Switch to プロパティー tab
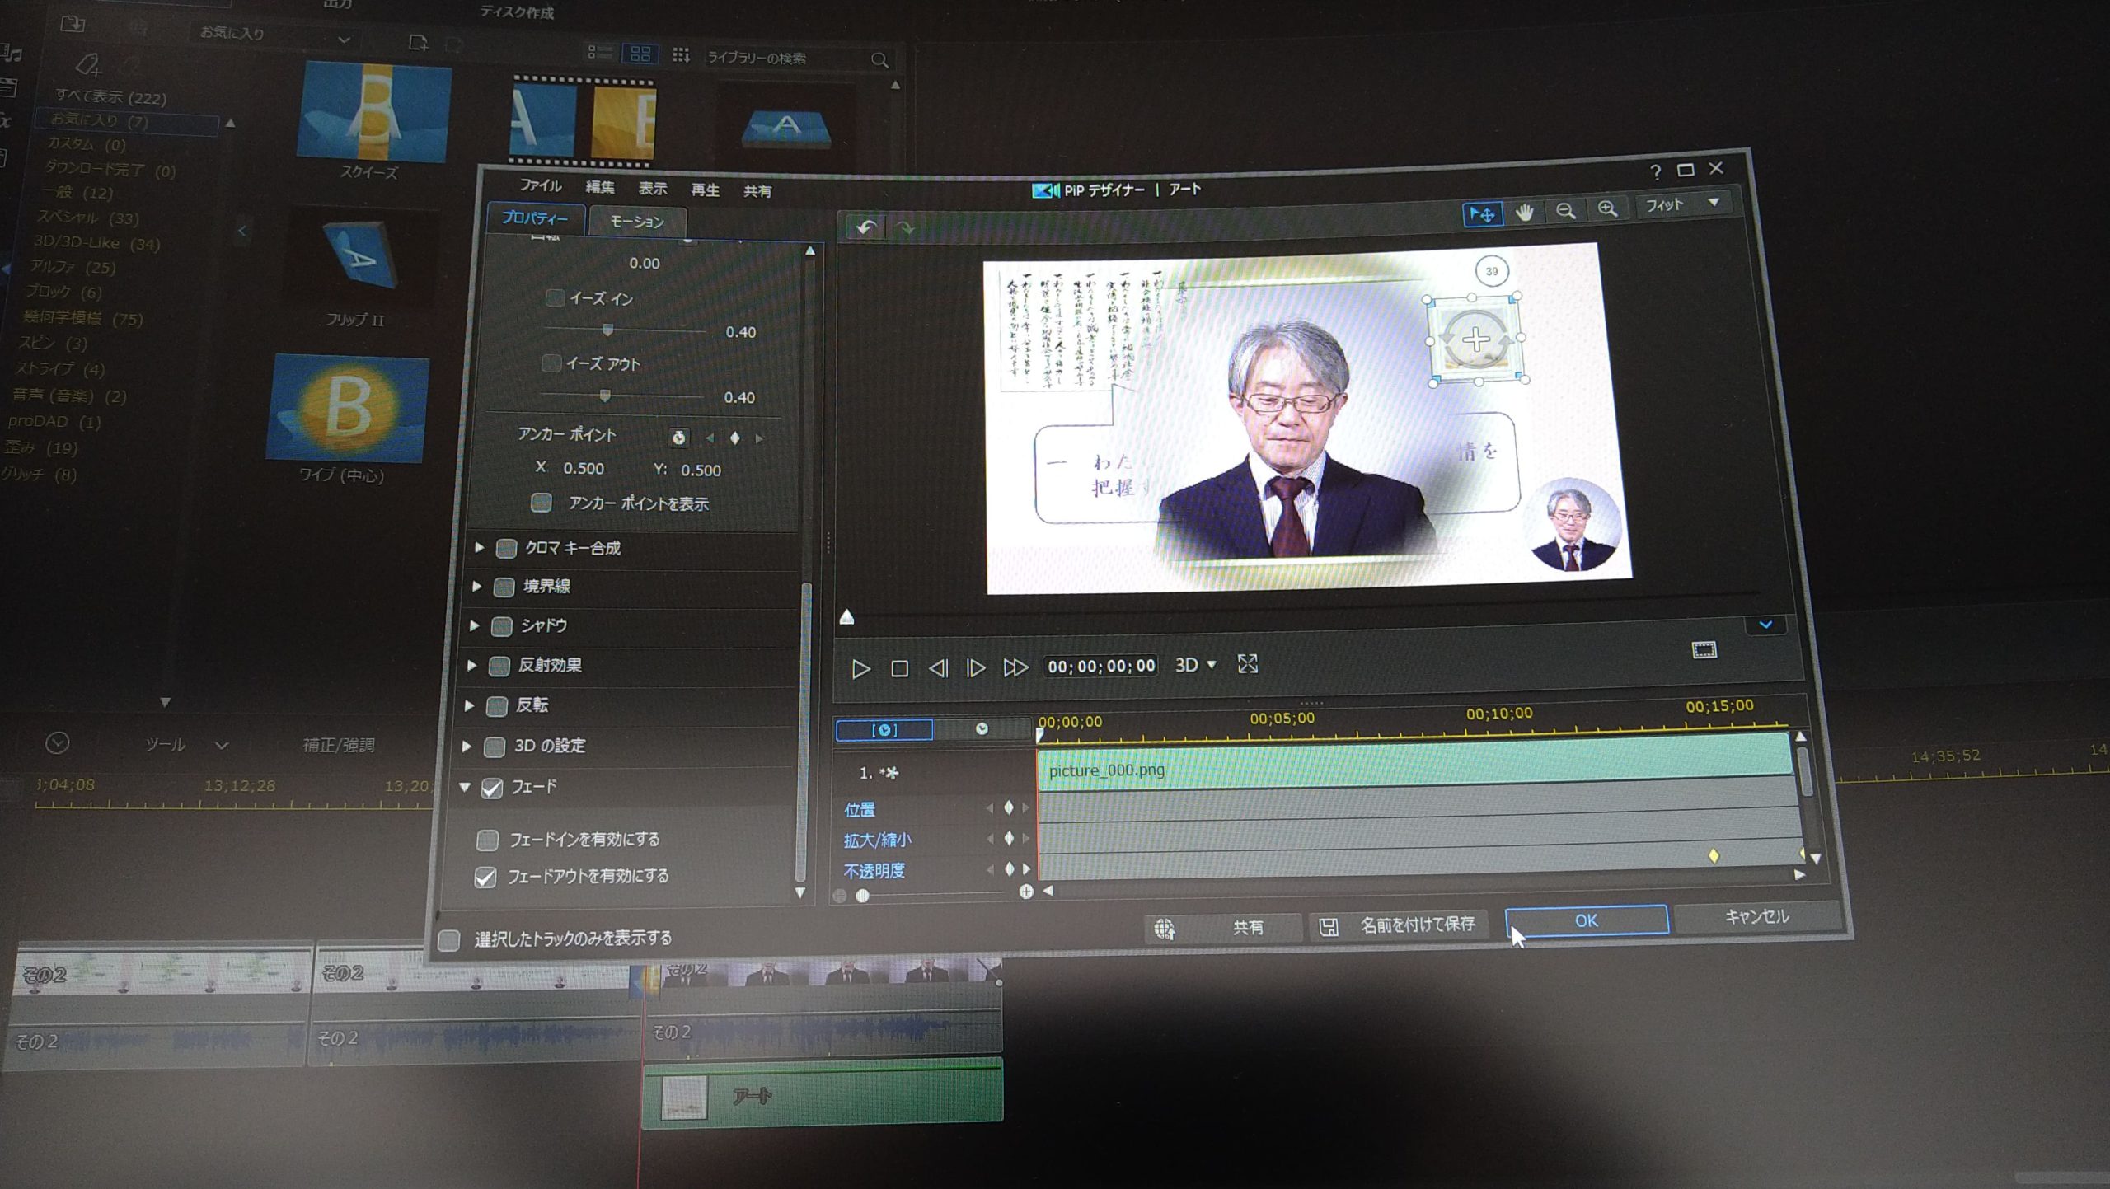Screen dimensions: 2110x1189 point(534,218)
